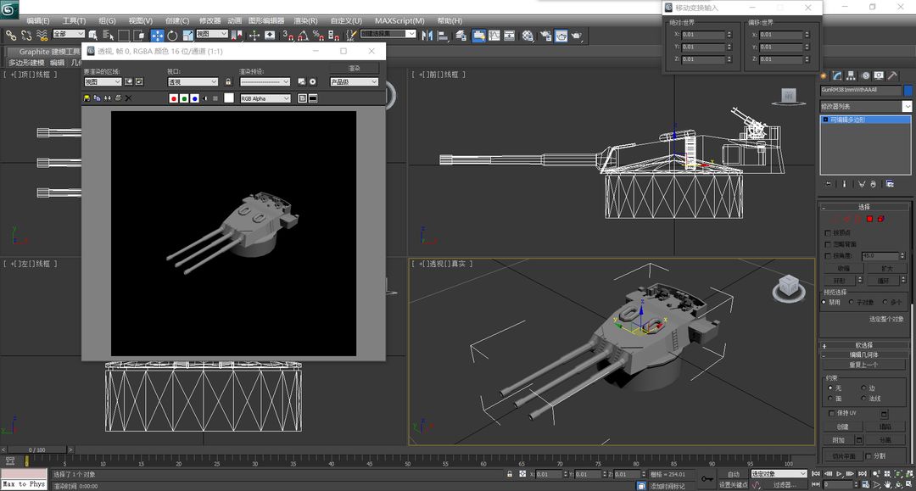
Task: Select the 边 constraint radio button
Action: point(863,388)
